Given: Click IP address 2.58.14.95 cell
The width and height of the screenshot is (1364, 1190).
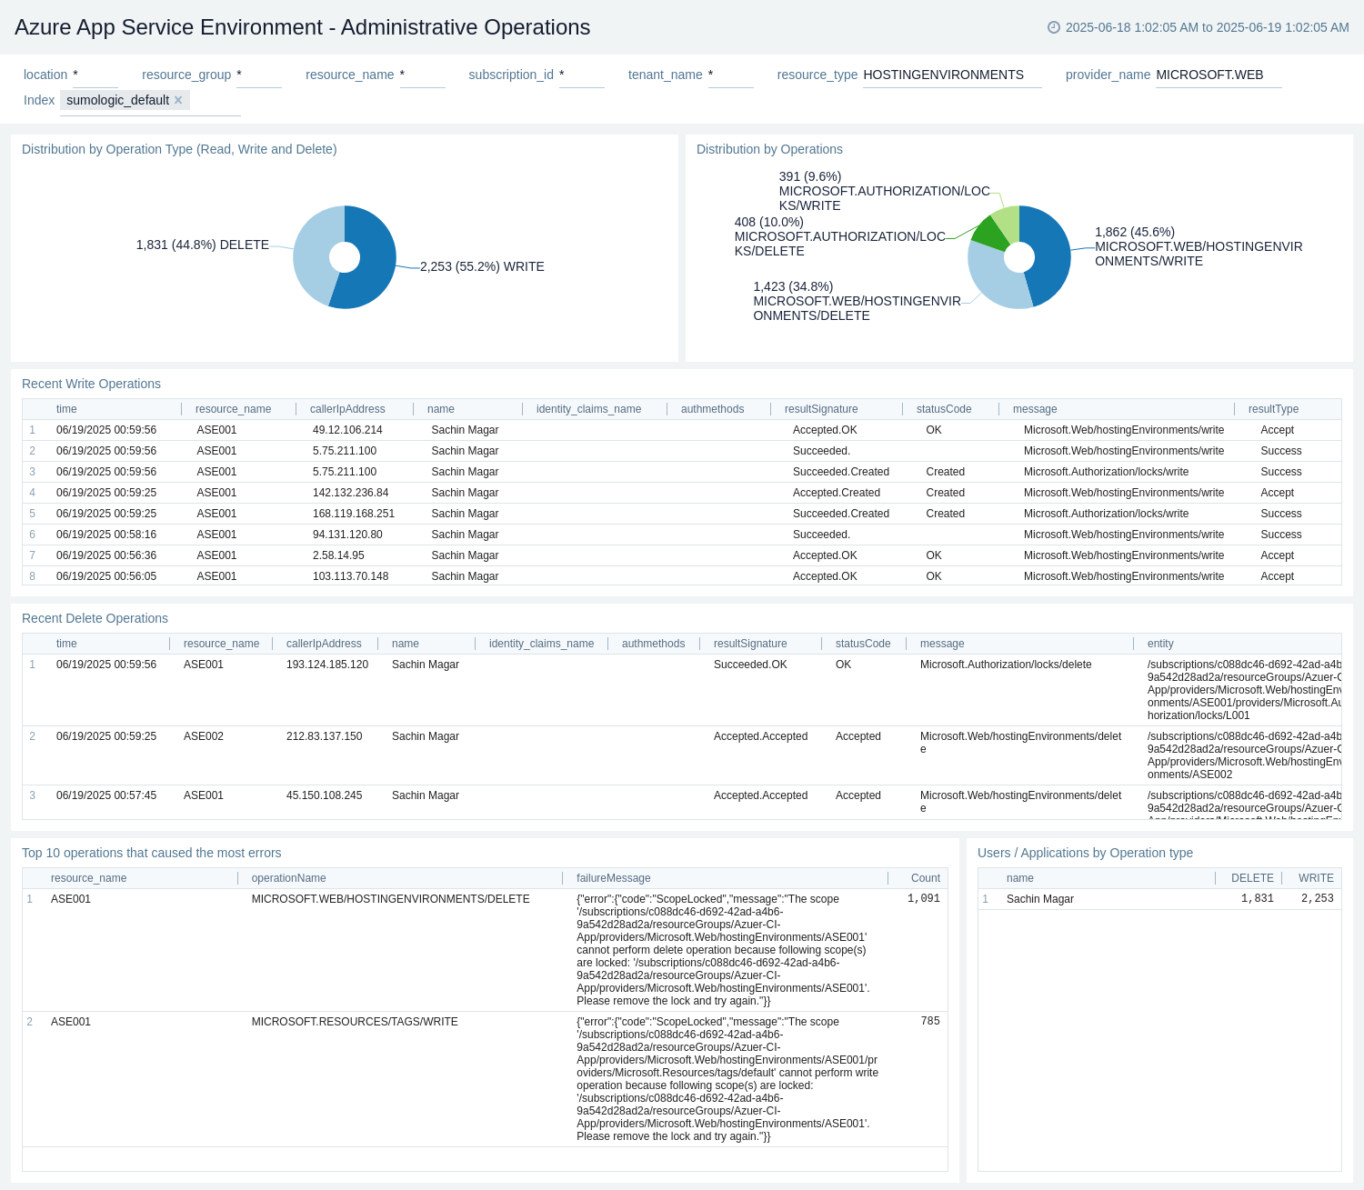Looking at the screenshot, I should (x=338, y=555).
